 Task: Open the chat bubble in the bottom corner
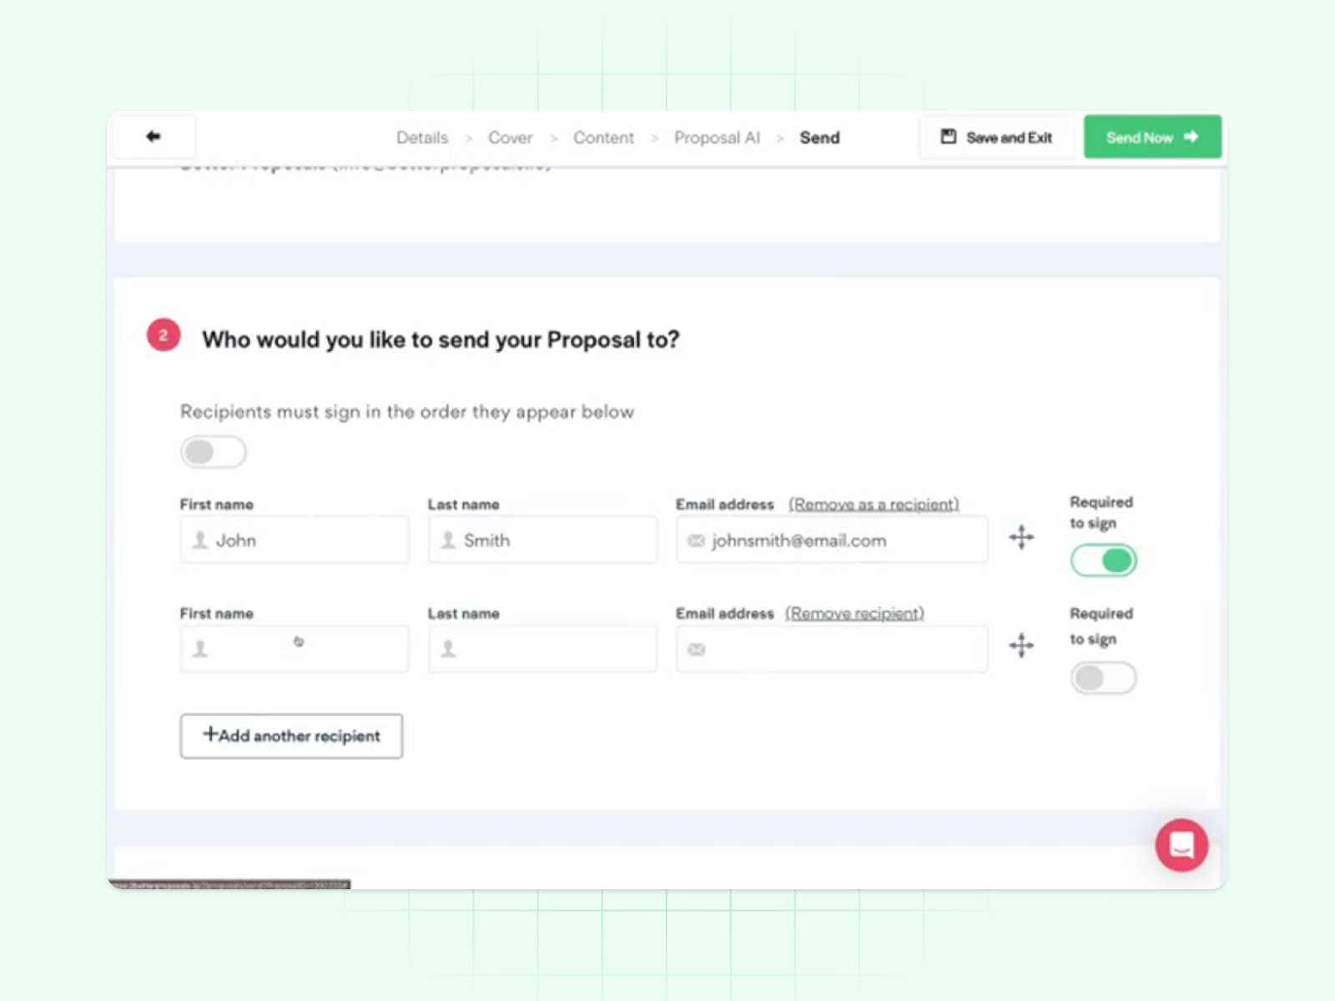click(1181, 845)
